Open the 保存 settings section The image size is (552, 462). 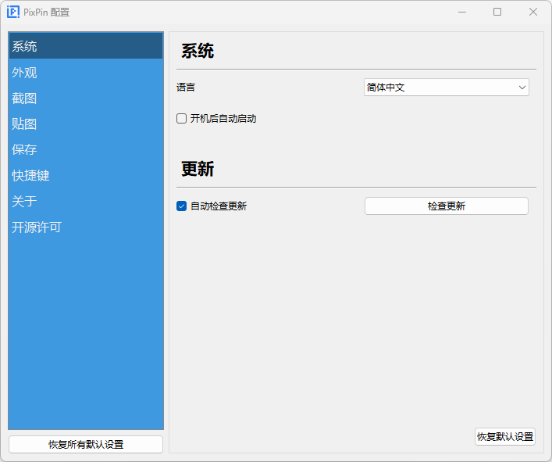pos(86,149)
